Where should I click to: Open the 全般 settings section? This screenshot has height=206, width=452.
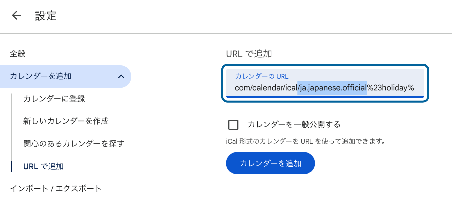[x=18, y=54]
